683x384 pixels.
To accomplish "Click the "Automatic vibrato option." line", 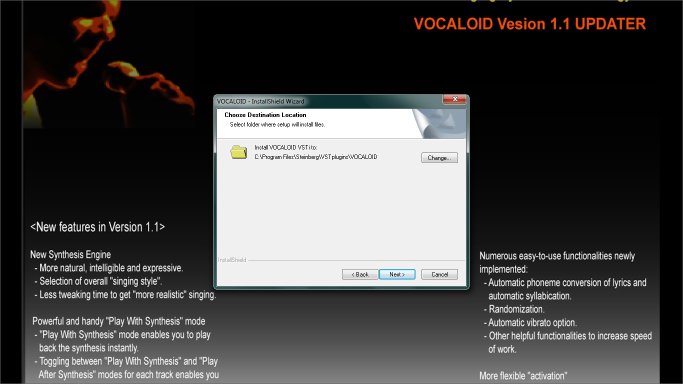I will click(x=532, y=322).
